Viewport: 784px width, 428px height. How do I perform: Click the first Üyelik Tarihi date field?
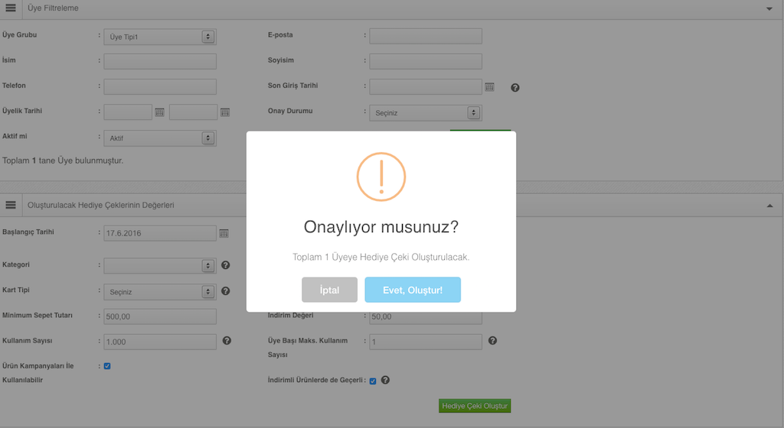[x=128, y=112]
